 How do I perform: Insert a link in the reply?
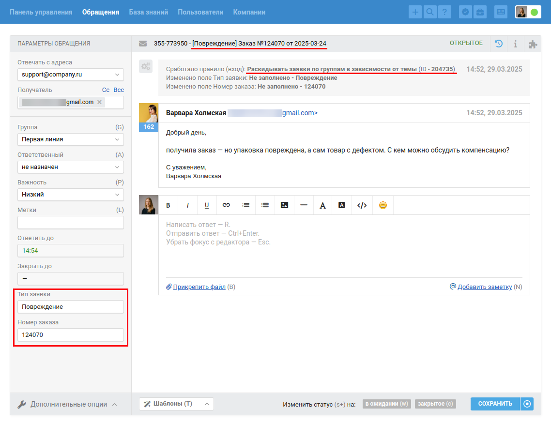click(226, 205)
